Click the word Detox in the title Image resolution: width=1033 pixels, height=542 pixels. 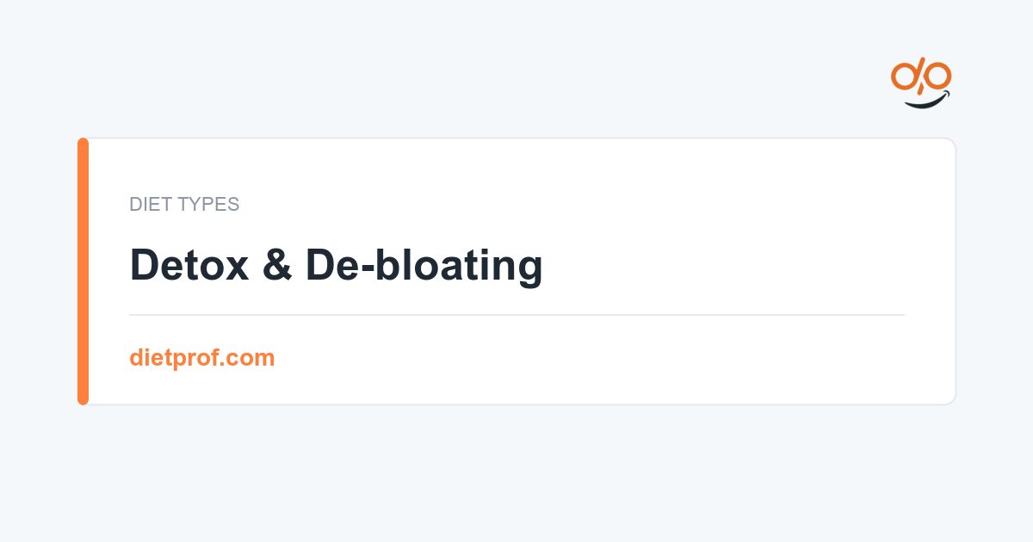point(190,265)
